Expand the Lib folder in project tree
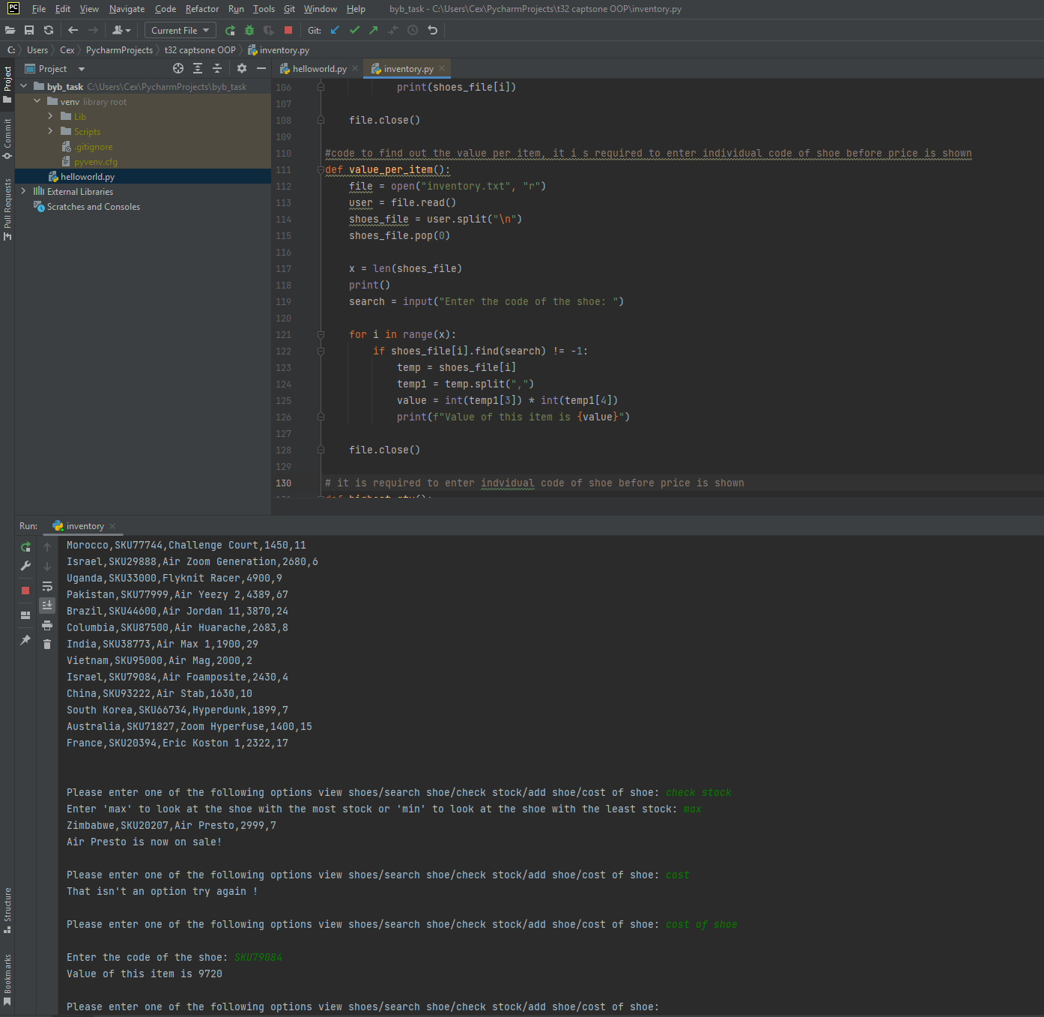 [50, 116]
